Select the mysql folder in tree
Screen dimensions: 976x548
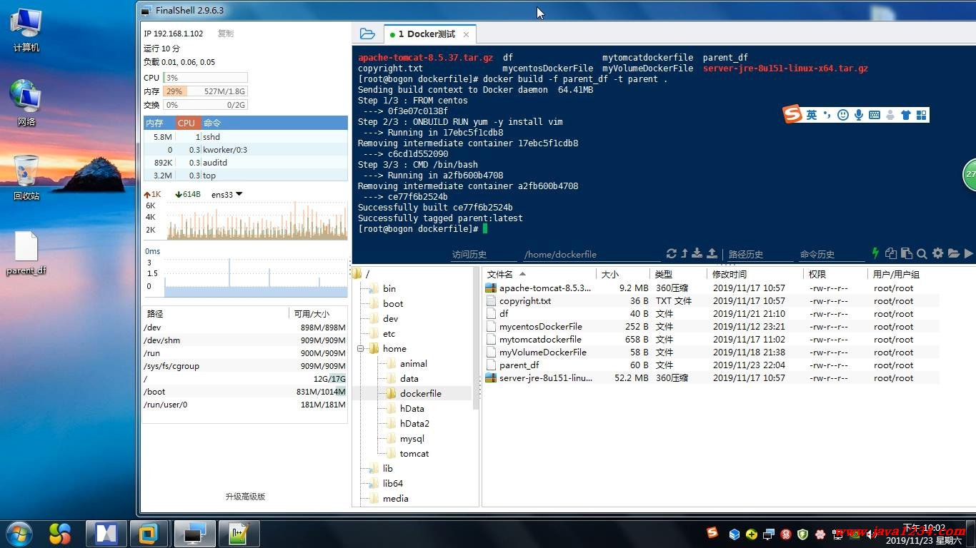click(412, 439)
